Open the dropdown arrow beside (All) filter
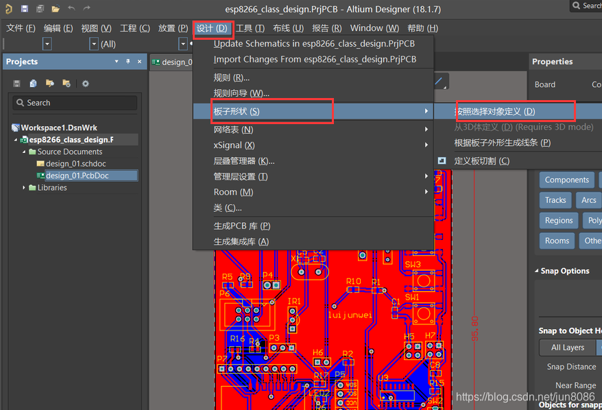 [x=94, y=44]
